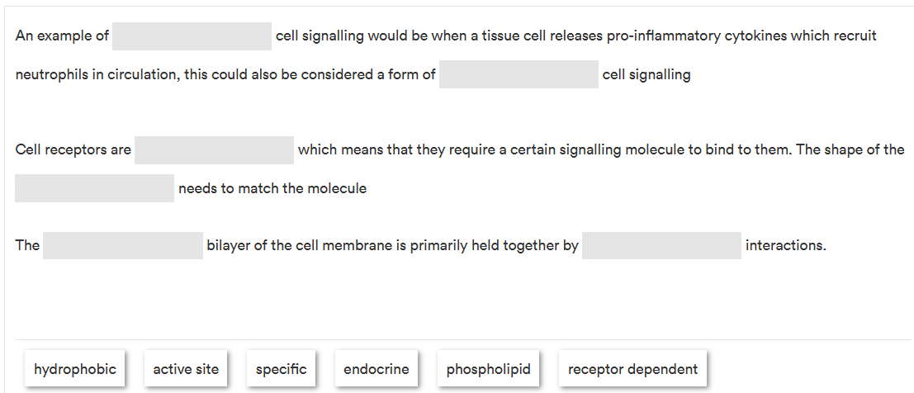Click the phrase 'neutrophils in circulation'
914x393 pixels.
pyautogui.click(x=96, y=74)
